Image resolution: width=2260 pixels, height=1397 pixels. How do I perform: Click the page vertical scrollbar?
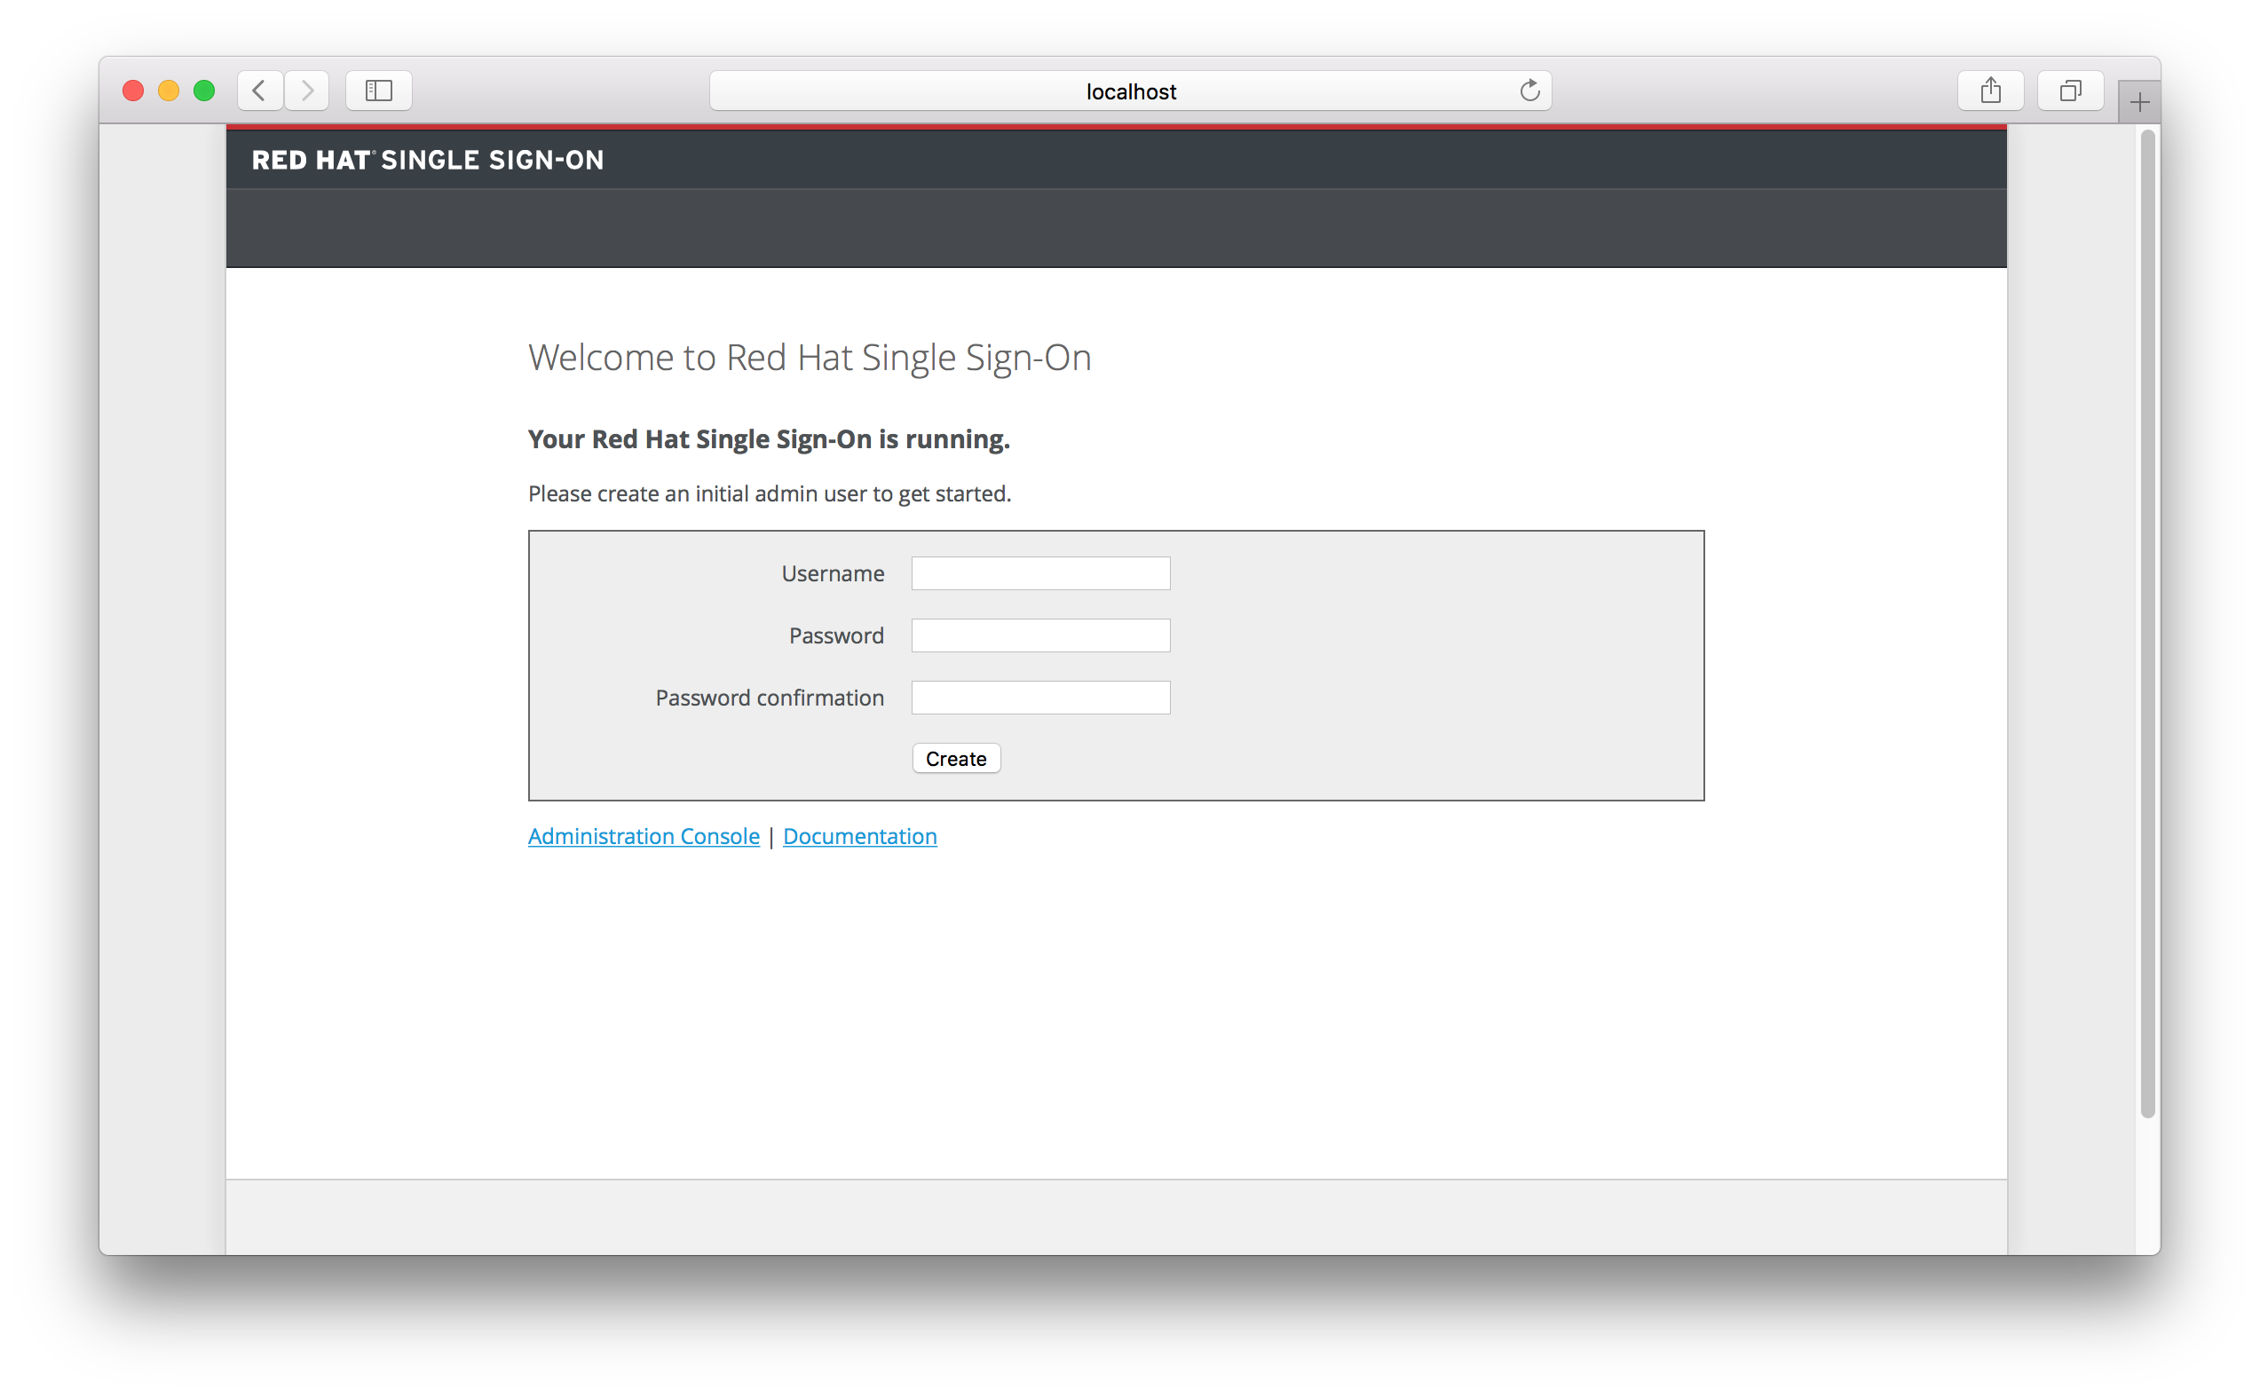(x=2147, y=624)
